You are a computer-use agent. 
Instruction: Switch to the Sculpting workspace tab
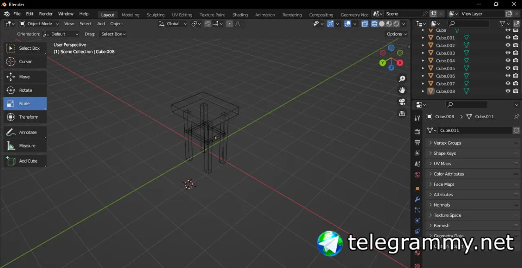tap(156, 15)
